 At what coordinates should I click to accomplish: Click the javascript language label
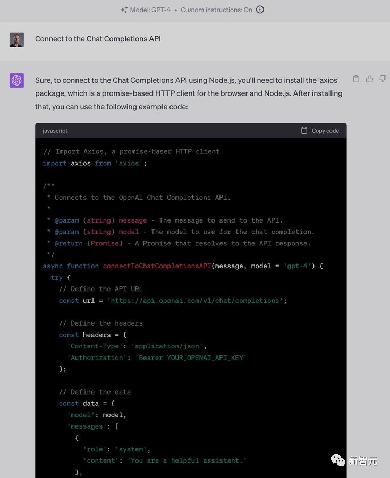[x=55, y=131]
